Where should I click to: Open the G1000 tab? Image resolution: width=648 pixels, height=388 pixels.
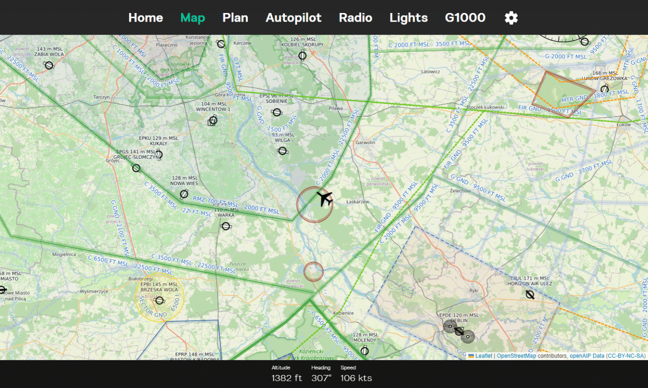[465, 18]
